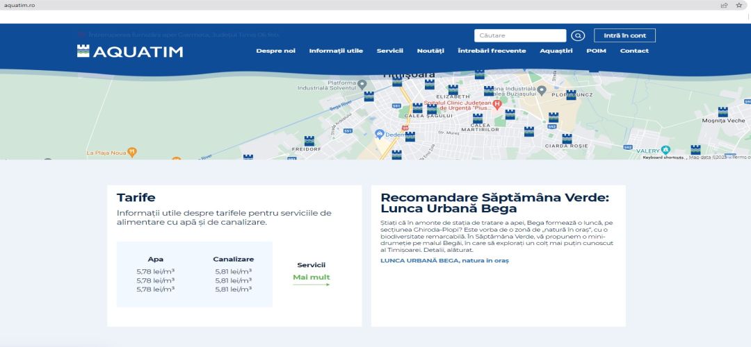Click Keyboard shortcuts on the map

point(663,157)
